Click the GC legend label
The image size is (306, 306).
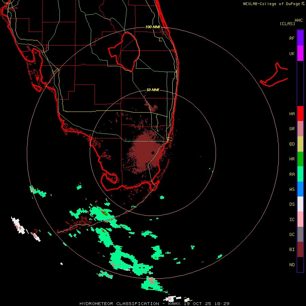(x=292, y=235)
